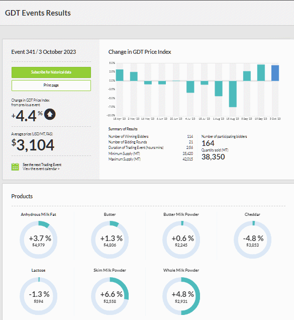294x320 pixels.
Task: Click the up arrow price index icon
Action: [50, 114]
